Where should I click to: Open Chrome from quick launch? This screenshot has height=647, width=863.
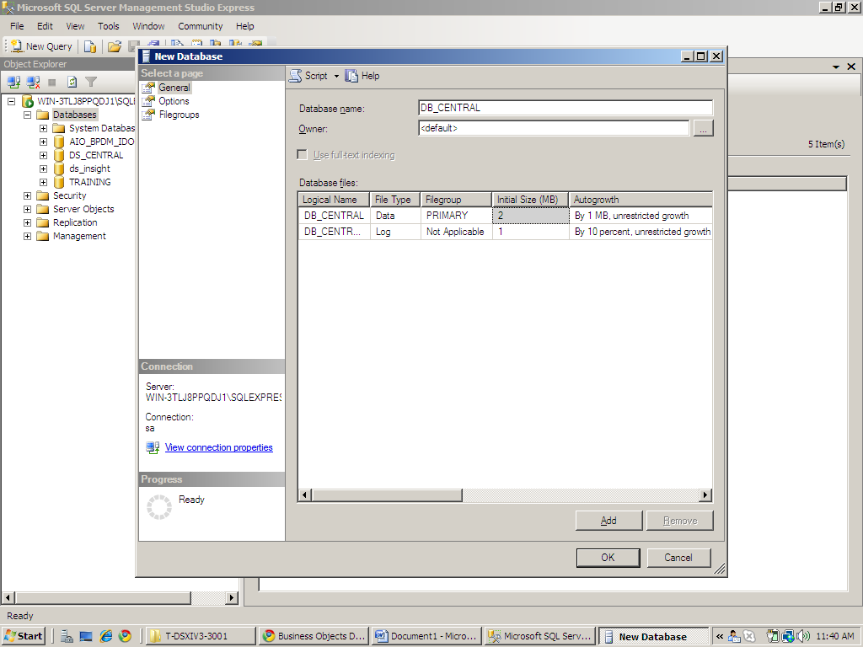[x=125, y=636]
